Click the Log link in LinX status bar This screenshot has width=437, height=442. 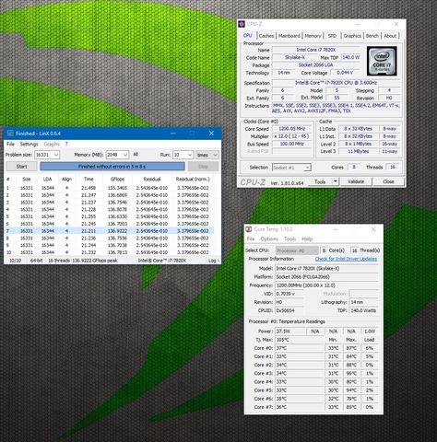[213, 261]
